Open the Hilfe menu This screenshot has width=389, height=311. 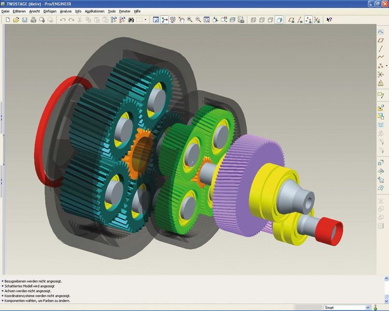(x=137, y=11)
